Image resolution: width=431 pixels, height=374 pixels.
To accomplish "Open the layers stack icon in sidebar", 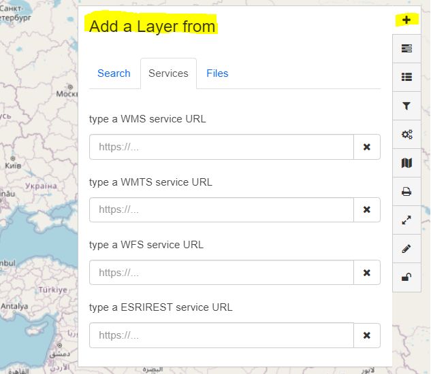I will tap(406, 48).
